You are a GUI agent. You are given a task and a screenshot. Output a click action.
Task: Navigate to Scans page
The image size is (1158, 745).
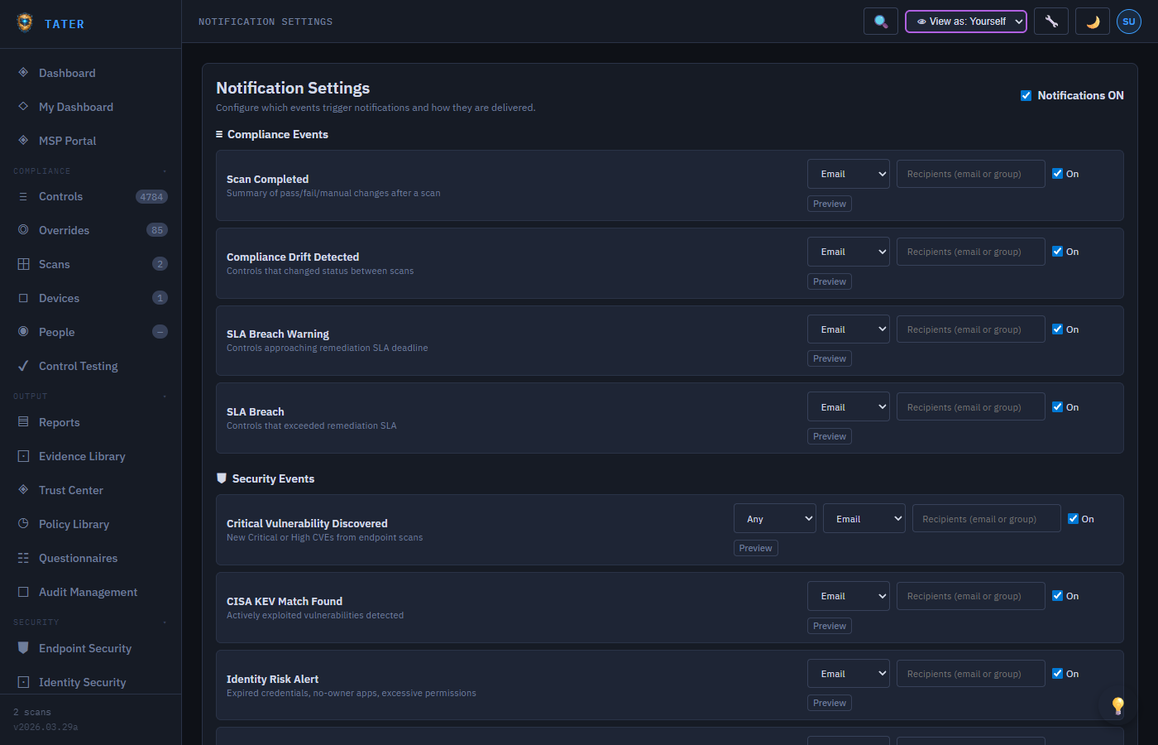tap(91, 264)
